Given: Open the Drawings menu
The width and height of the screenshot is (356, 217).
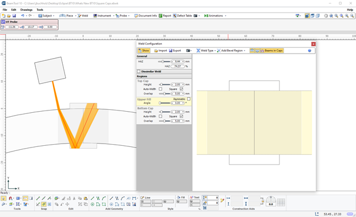Looking at the screenshot, I should click(26, 10).
